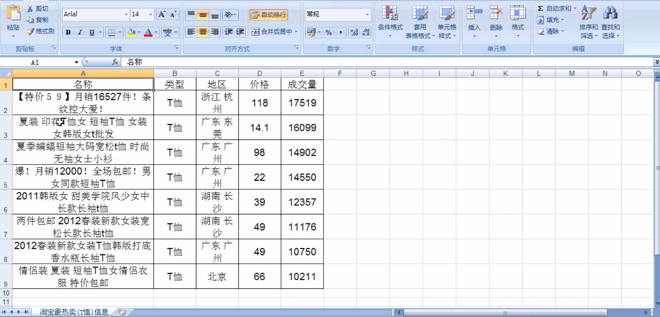The width and height of the screenshot is (660, 317).
Task: Open Cell Styles (单元格样式)
Action: [x=447, y=22]
